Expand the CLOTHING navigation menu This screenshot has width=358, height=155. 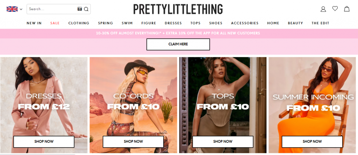tap(79, 23)
